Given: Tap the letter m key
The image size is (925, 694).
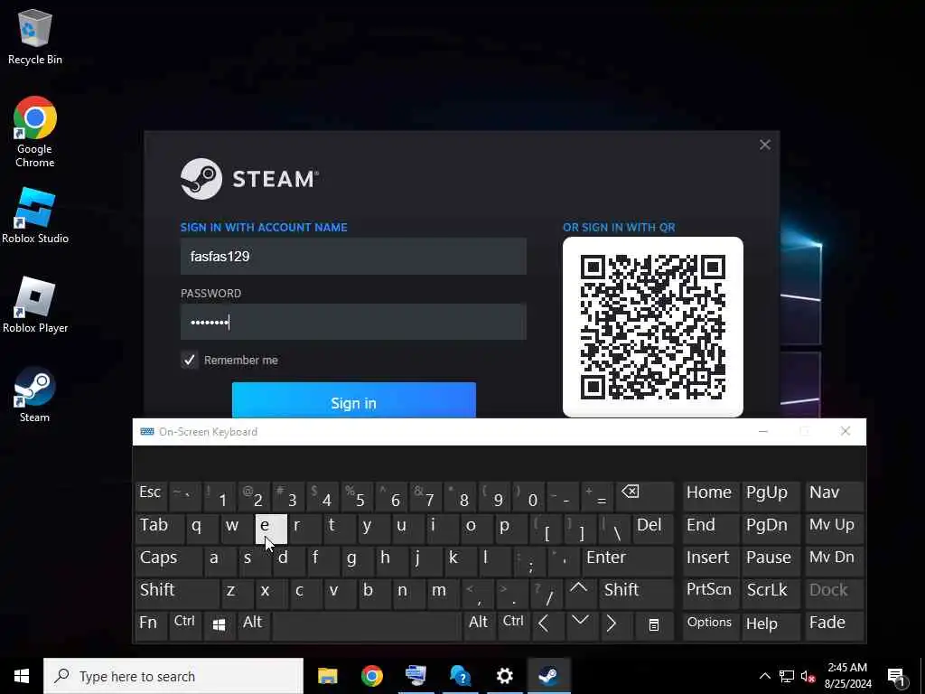Looking at the screenshot, I should 443,593.
